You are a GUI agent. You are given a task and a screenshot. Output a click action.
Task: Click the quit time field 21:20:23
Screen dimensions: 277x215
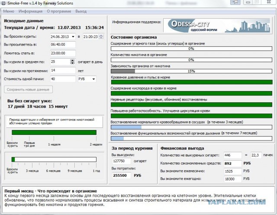click(x=90, y=37)
